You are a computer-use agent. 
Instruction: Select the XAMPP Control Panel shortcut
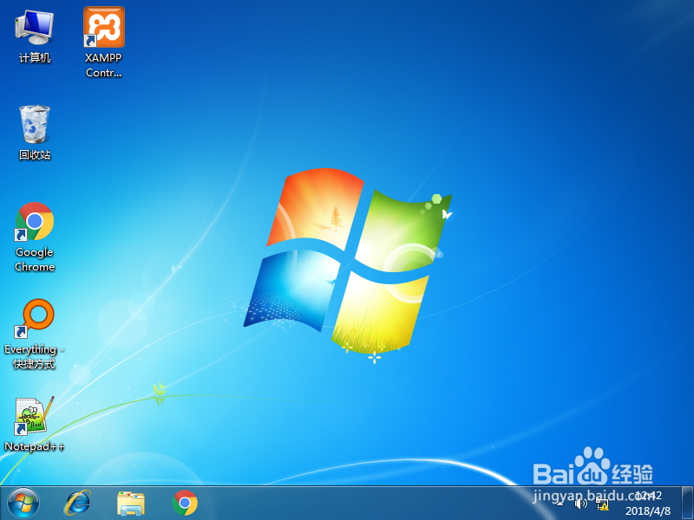[103, 42]
